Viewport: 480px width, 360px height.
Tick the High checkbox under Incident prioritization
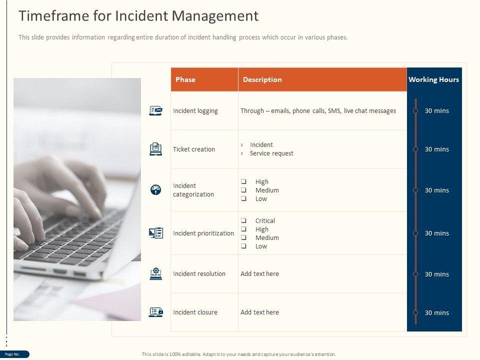coord(243,228)
